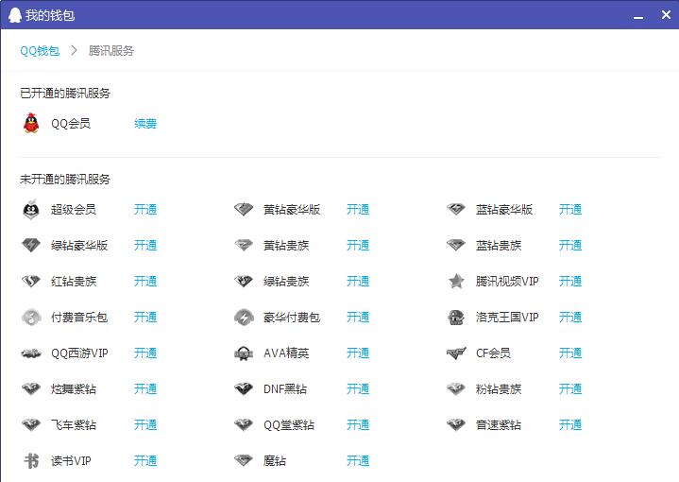
Task: Click the 飞车紫钻 diamond icon
Action: [31, 425]
